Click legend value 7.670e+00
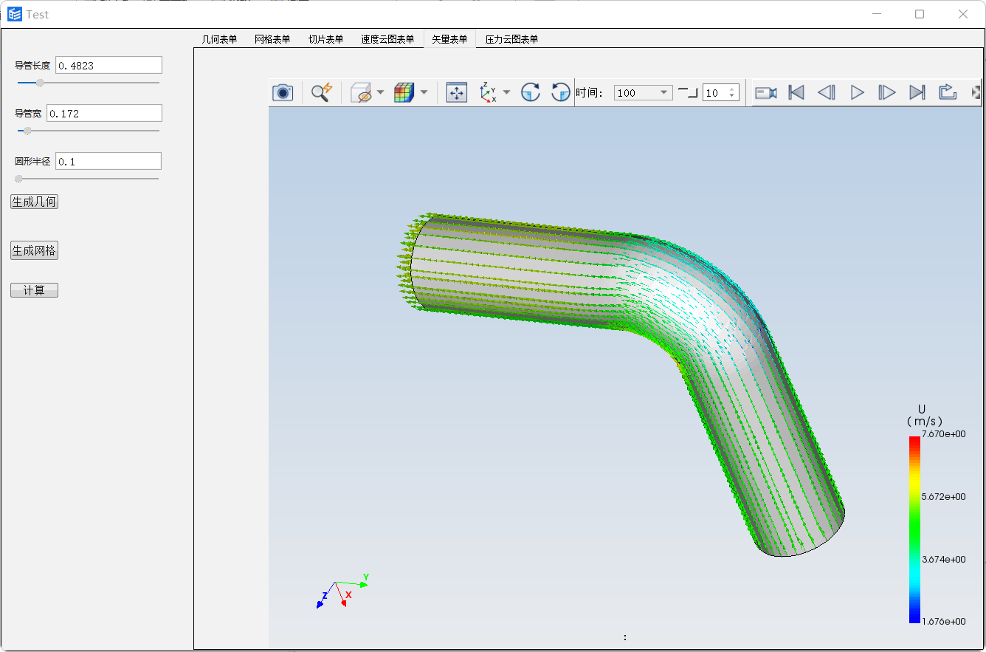 coord(944,433)
